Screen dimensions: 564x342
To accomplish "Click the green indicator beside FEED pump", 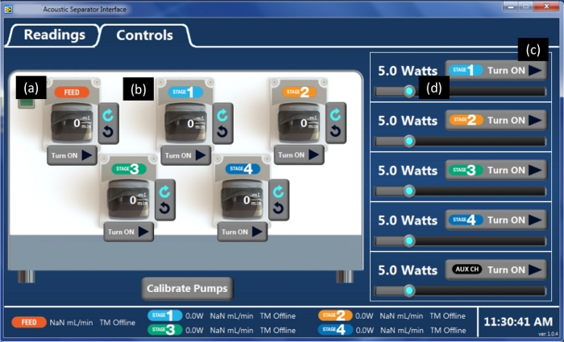I will (x=27, y=103).
